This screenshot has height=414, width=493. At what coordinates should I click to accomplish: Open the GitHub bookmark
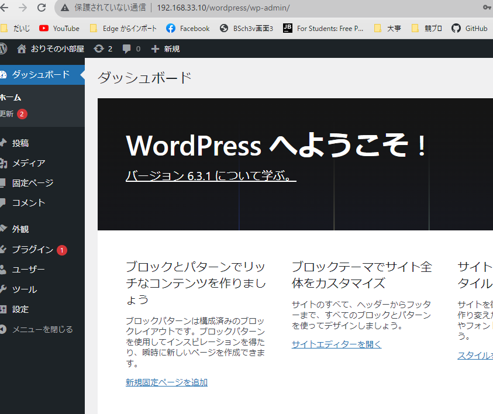(x=470, y=29)
